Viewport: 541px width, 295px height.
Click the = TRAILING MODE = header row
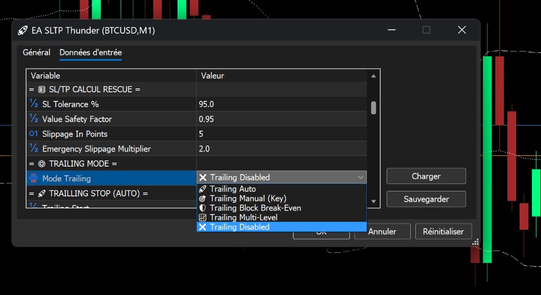pos(197,163)
